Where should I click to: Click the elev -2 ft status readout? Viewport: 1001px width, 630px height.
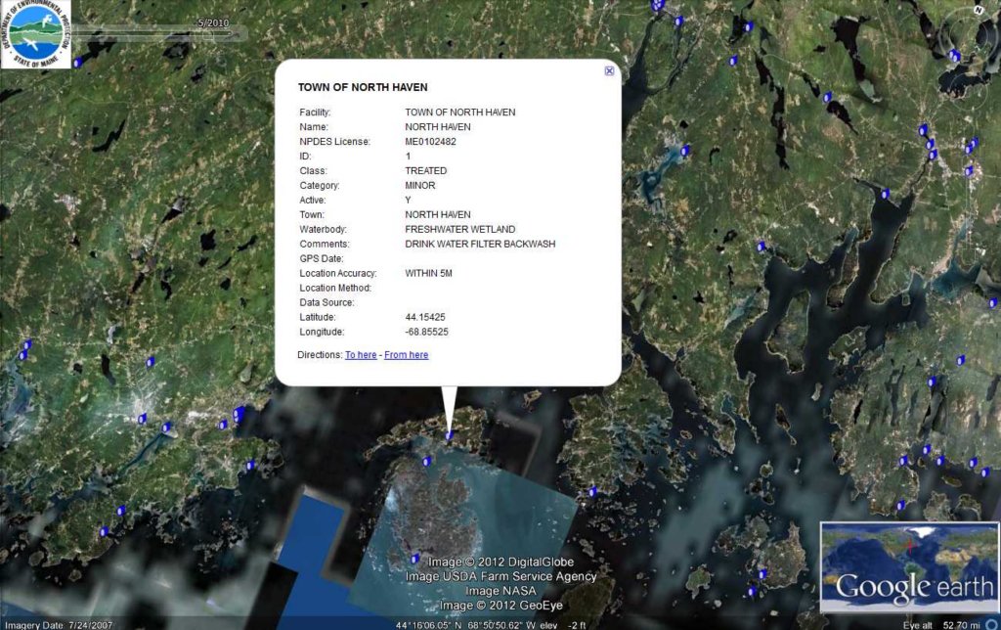coord(563,625)
